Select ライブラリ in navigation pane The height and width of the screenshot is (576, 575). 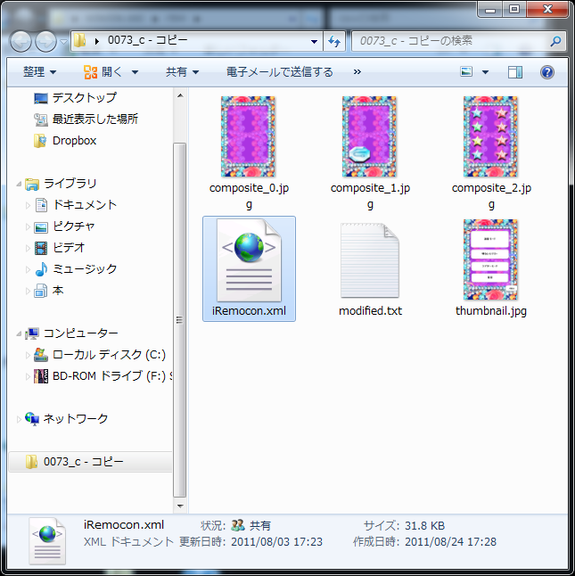pos(61,184)
